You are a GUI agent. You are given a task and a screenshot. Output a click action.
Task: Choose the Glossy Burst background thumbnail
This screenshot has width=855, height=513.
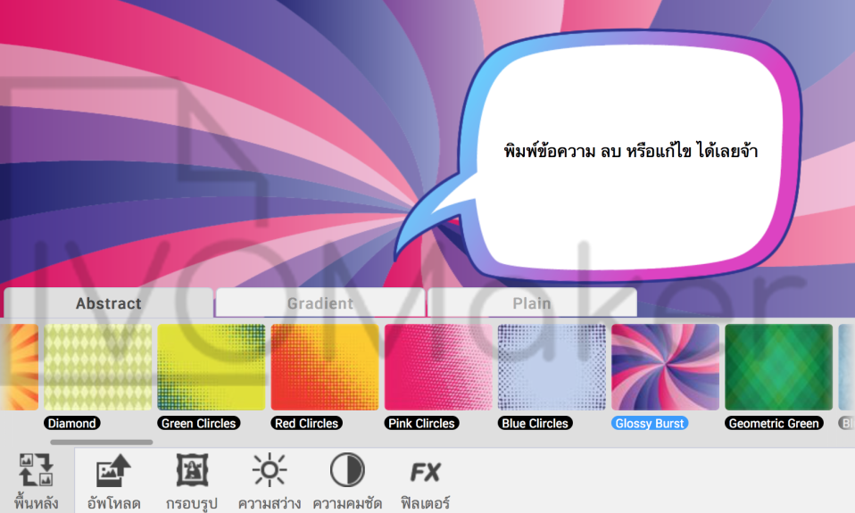pos(665,367)
